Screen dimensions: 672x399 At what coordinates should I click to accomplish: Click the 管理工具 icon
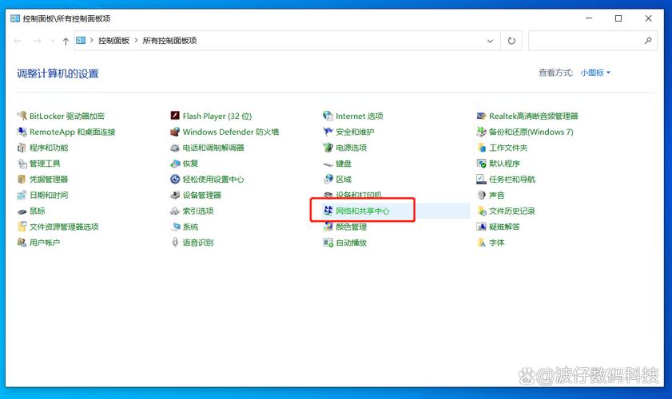point(22,163)
